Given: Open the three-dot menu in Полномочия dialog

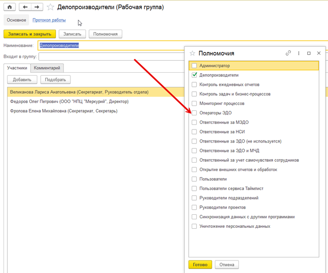Looking at the screenshot, I should tap(299, 53).
